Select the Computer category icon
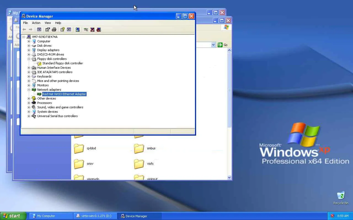 (34, 41)
